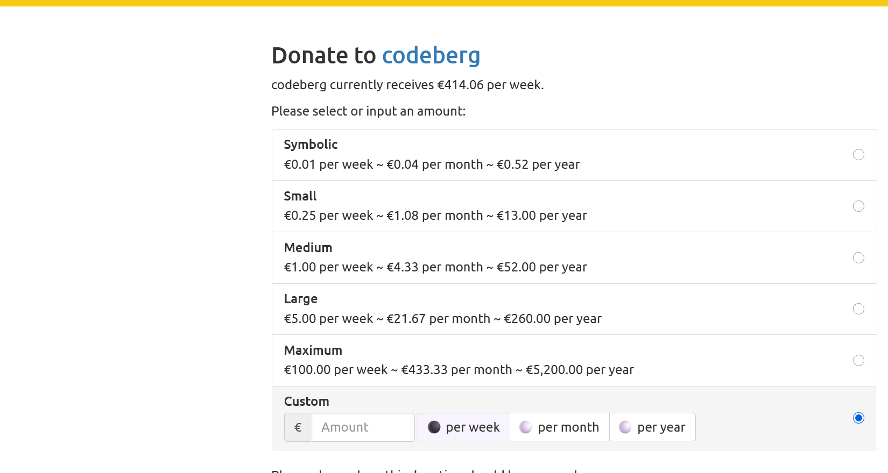Click the light circle icon beside per month
888x473 pixels.
click(525, 427)
